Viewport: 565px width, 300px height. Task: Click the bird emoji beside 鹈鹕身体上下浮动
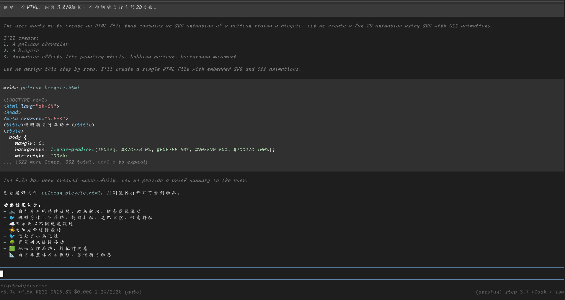12,218
